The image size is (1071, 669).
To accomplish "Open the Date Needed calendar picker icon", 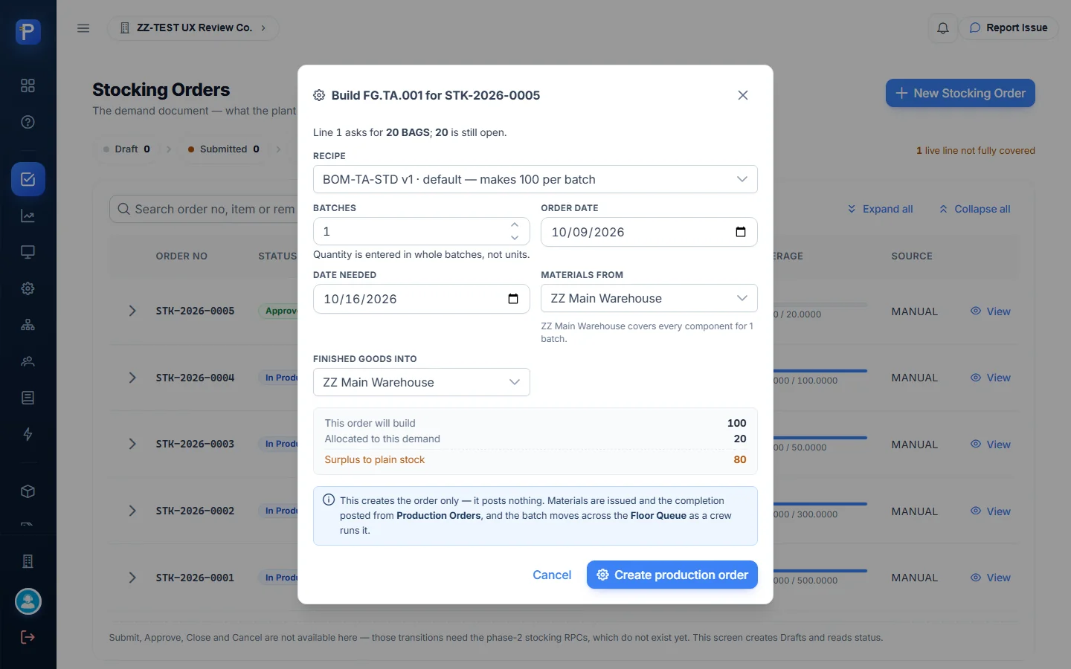I will tap(513, 299).
